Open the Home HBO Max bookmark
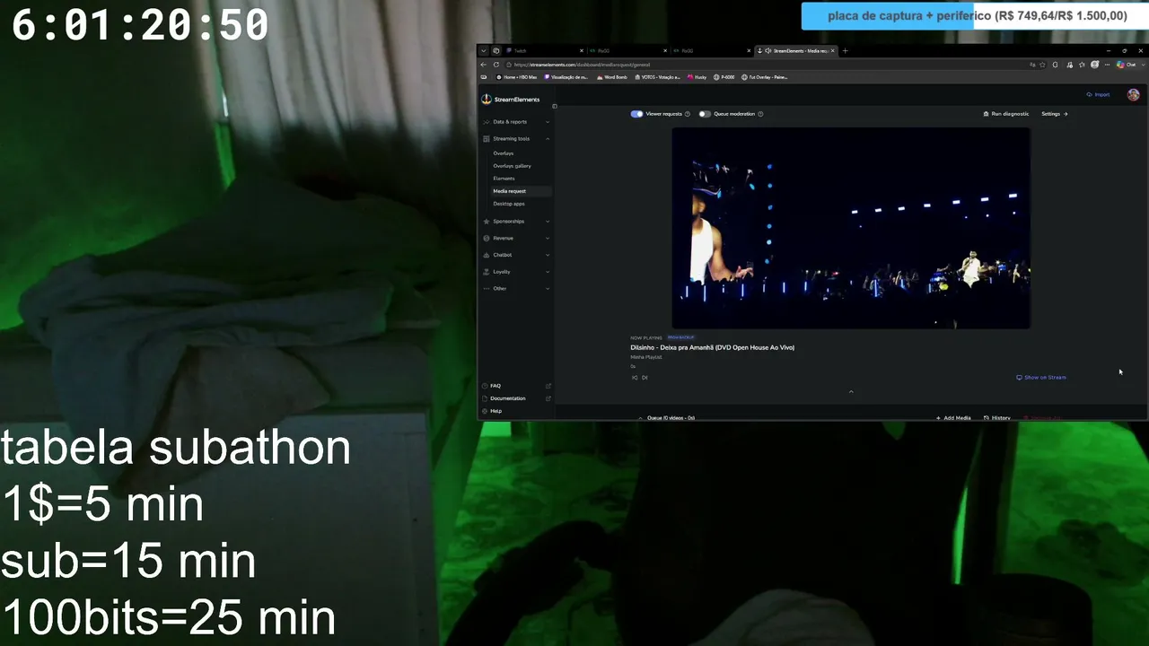The width and height of the screenshot is (1149, 646). coord(516,77)
